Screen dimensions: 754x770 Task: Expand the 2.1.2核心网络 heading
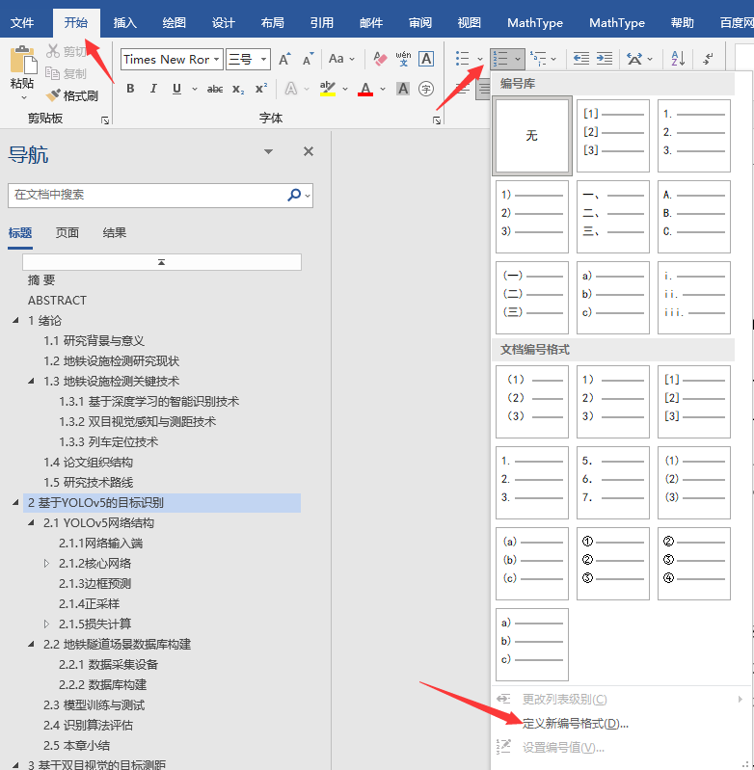click(46, 563)
